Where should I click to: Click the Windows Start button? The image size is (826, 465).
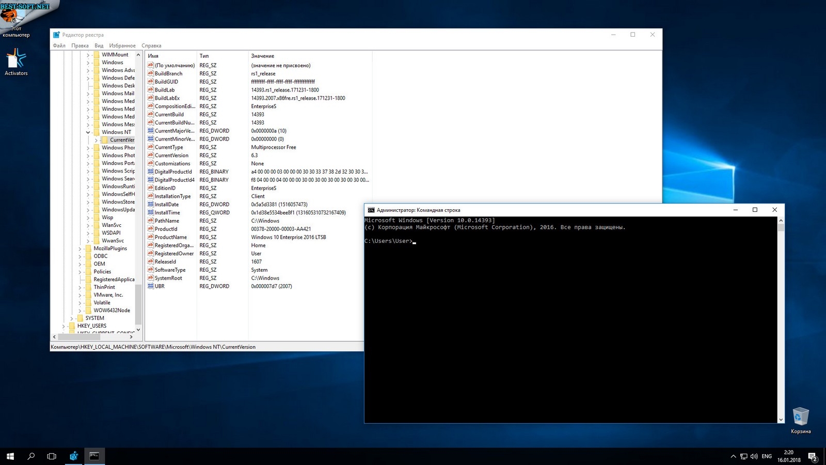point(10,456)
